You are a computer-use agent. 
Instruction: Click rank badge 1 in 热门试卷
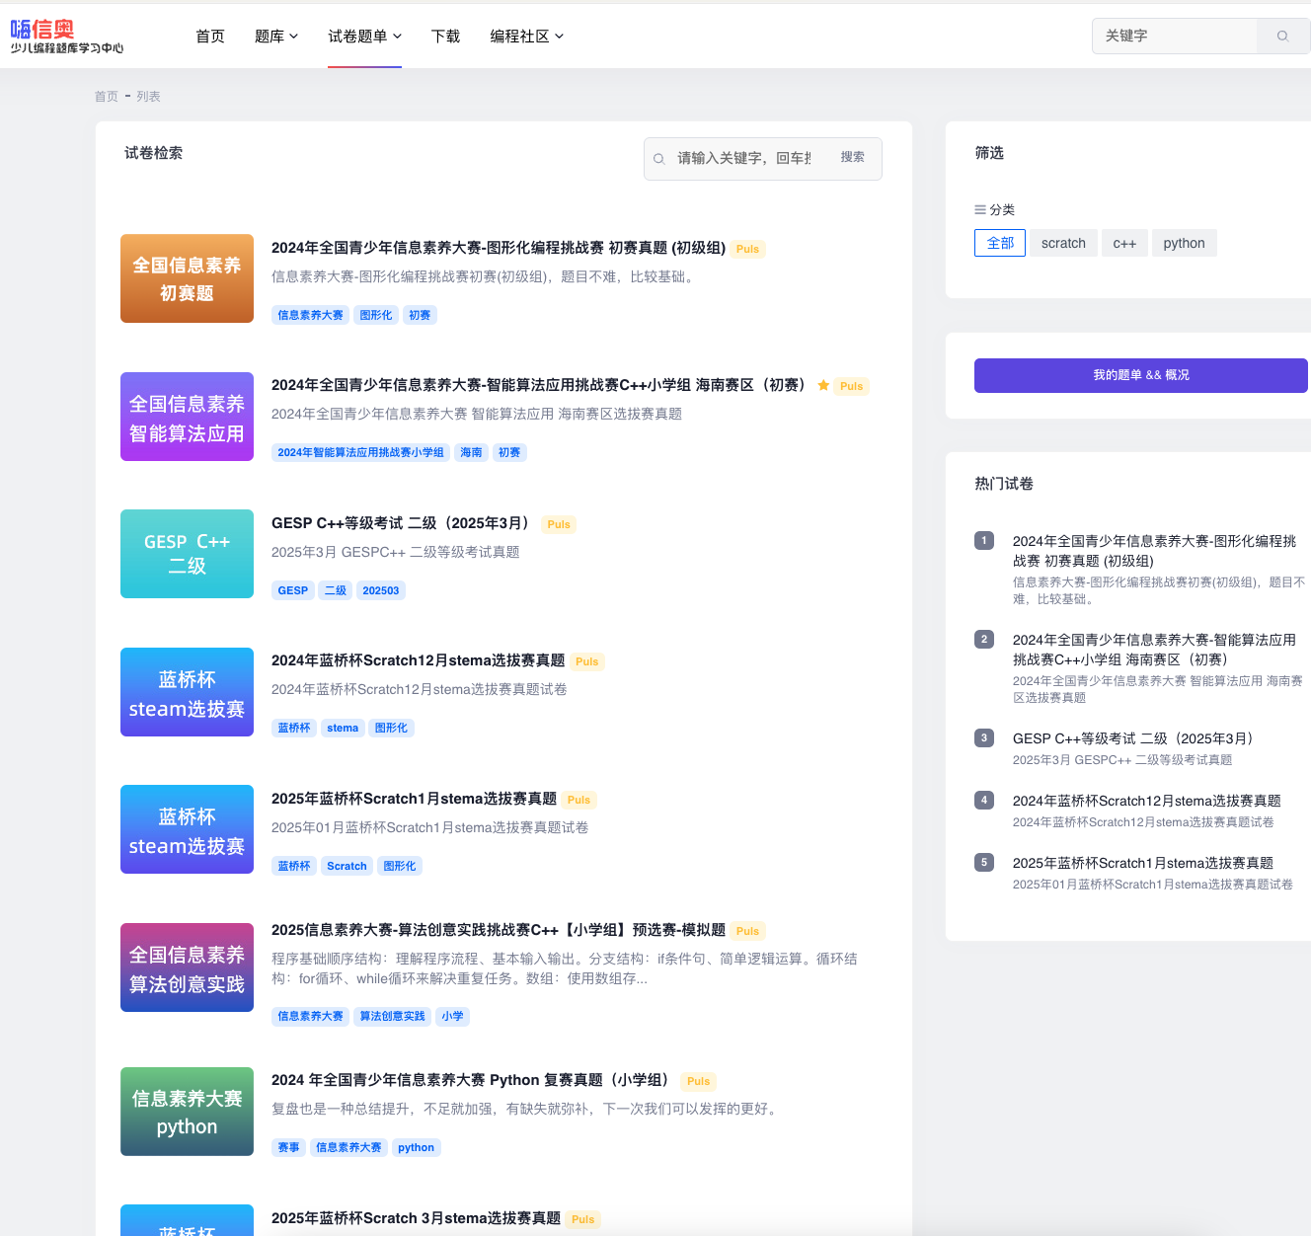(984, 541)
